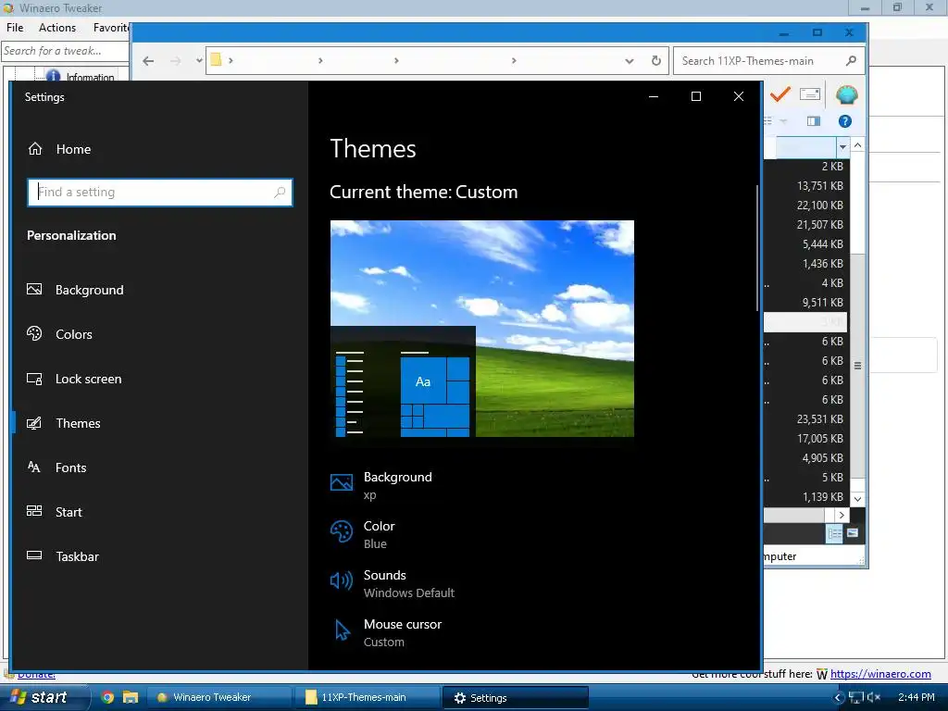The height and width of the screenshot is (711, 948).
Task: Open Explorer recent locations dropdown
Action: click(x=199, y=60)
